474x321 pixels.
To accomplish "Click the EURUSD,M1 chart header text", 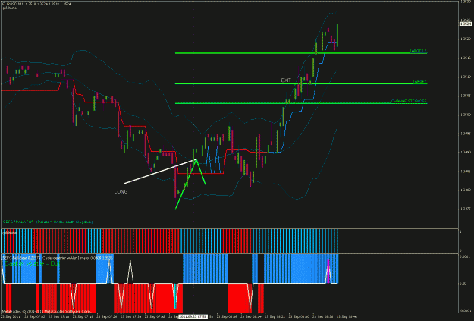I will click(x=36, y=5).
